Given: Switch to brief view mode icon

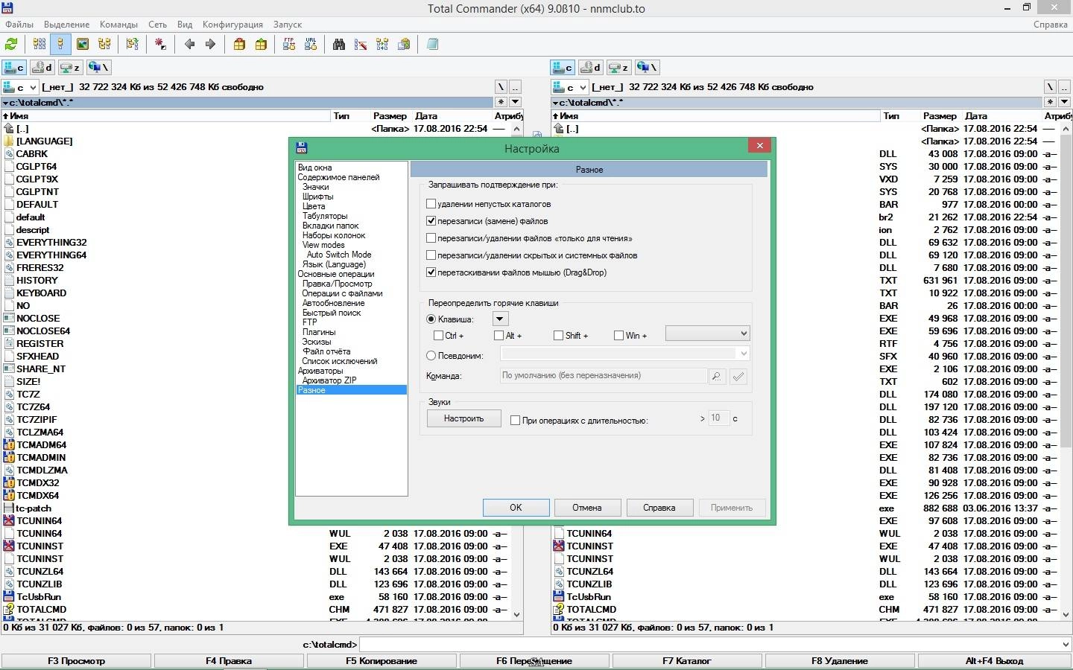Looking at the screenshot, I should 39,45.
